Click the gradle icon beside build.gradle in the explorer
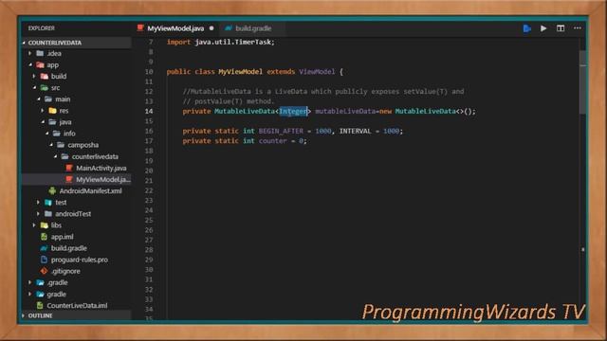This screenshot has width=607, height=341. (45, 248)
